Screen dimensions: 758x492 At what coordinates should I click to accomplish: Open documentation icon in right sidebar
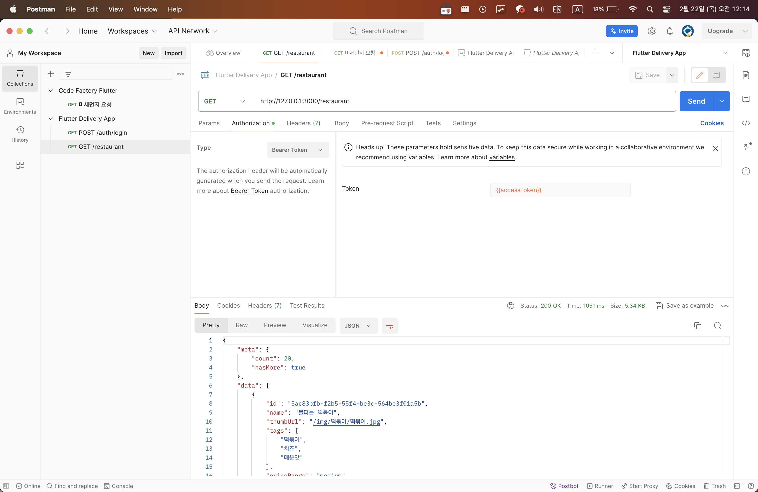[x=745, y=75]
